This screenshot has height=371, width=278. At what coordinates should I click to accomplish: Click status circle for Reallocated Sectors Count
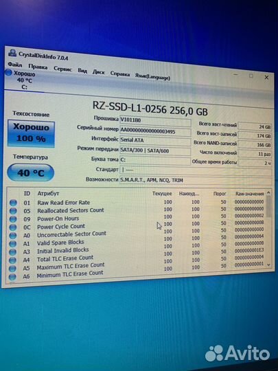pyautogui.click(x=13, y=211)
